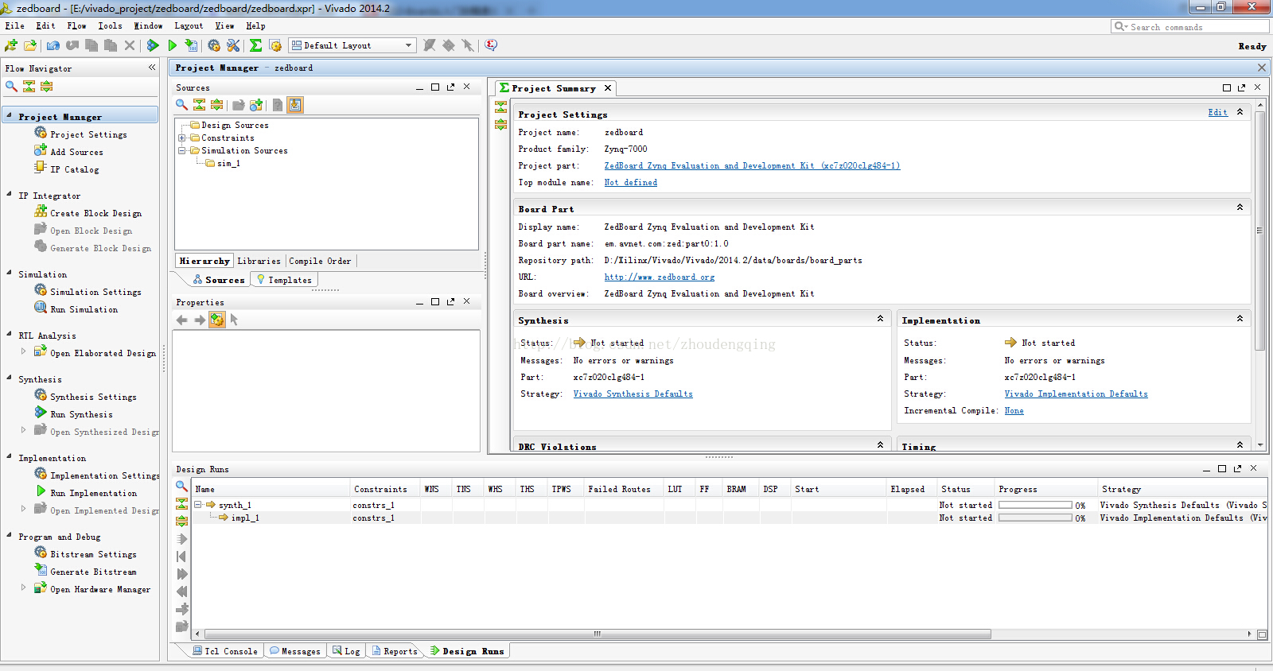
Task: Click the Open Project folder icon
Action: click(30, 45)
